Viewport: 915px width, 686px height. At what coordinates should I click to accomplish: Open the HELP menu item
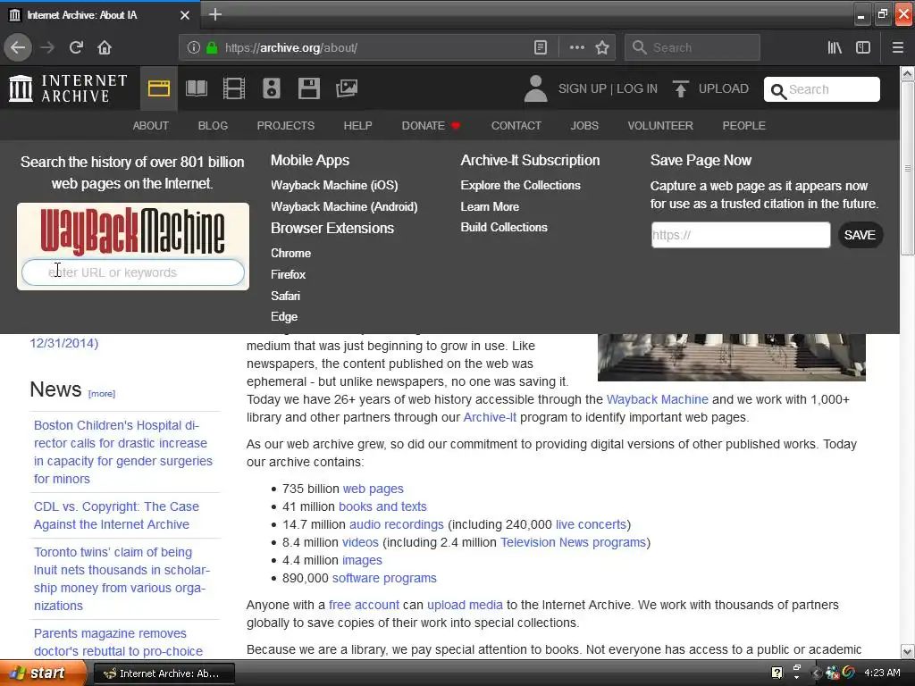tap(357, 125)
